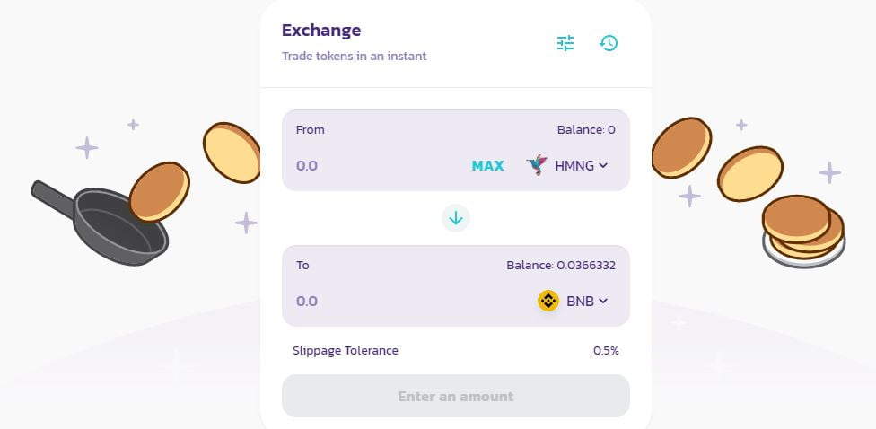Open recent transactions history icon
This screenshot has width=876, height=429.
(609, 43)
